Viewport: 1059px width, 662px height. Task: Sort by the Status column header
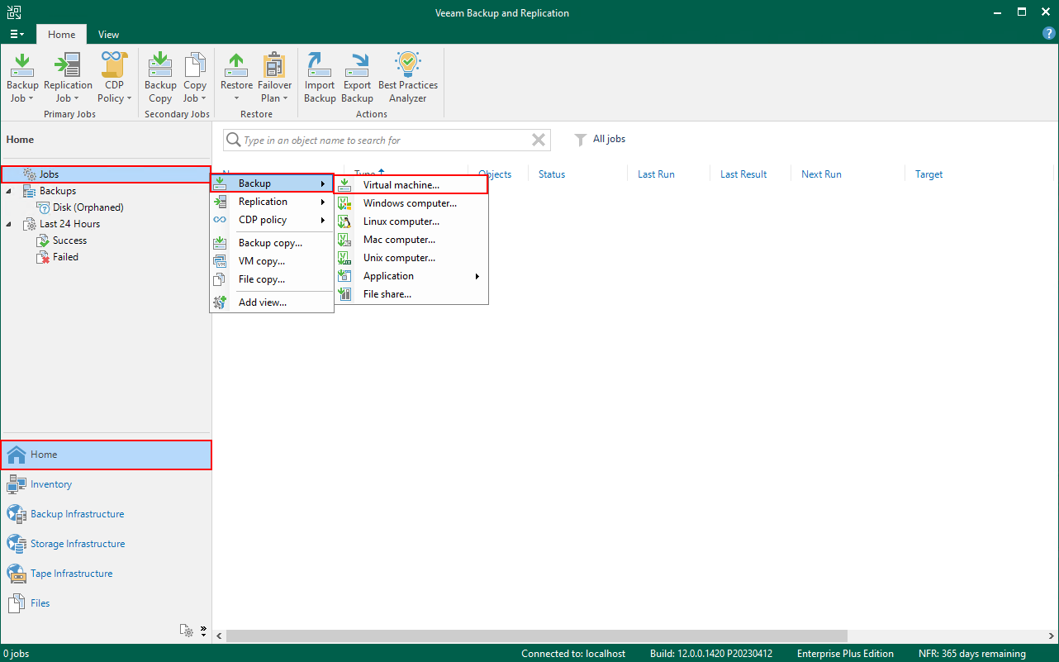point(552,174)
